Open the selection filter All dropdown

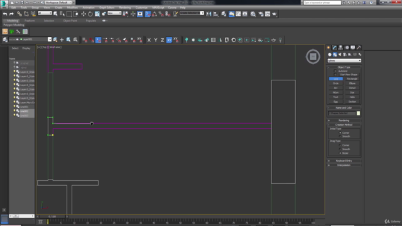pyautogui.click(x=45, y=13)
